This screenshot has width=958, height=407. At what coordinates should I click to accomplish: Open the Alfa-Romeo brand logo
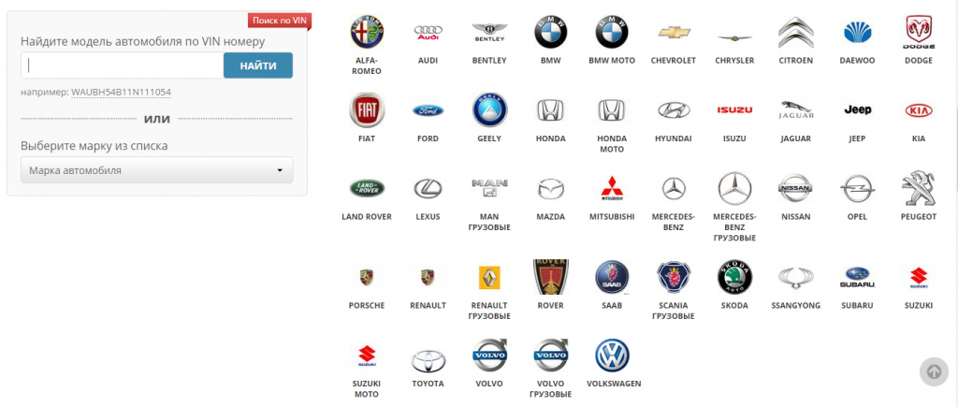[x=367, y=33]
